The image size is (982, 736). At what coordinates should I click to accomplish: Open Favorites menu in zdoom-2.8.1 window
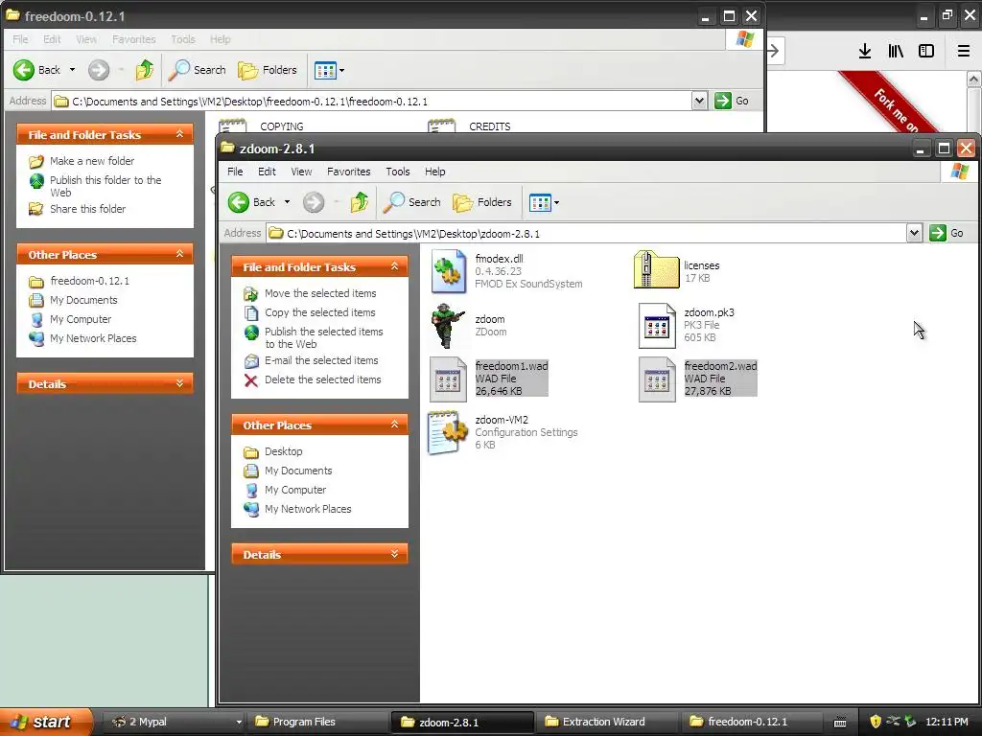[x=348, y=172]
